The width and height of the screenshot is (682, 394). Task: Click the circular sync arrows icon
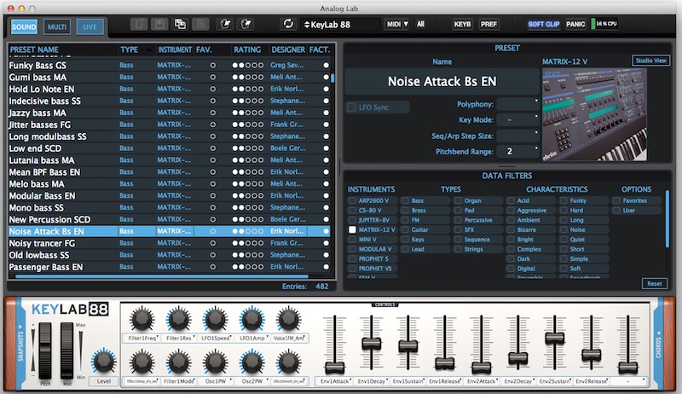(x=288, y=24)
